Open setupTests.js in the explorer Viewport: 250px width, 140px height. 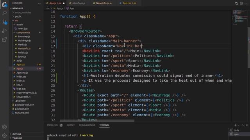tap(23, 97)
